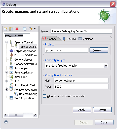The height and width of the screenshot is (129, 117).
Task: Open the Connection Type combo box arrow
Action: (106, 66)
